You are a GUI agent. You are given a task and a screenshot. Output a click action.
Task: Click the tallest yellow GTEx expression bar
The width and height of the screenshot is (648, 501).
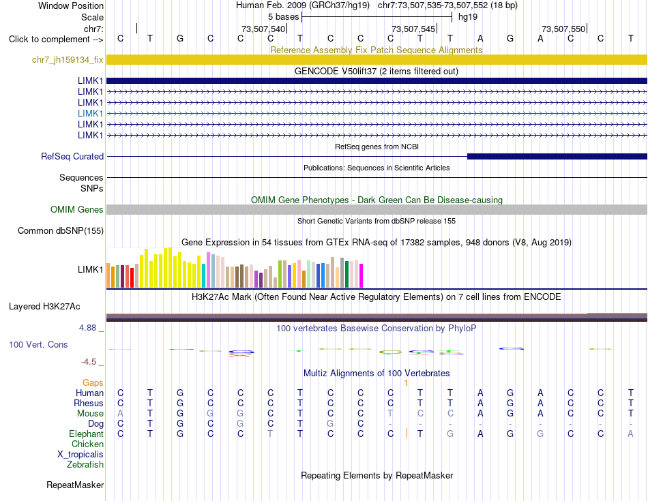click(170, 267)
